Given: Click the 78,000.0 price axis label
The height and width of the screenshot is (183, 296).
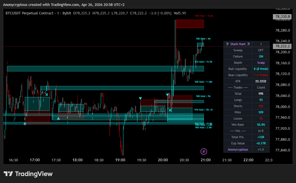Looking at the screenshot, I should coord(282,107).
